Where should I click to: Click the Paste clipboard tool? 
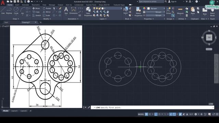pyautogui.click(x=193, y=11)
